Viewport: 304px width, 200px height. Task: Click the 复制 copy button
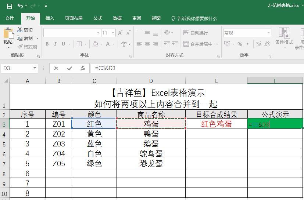click(25, 38)
